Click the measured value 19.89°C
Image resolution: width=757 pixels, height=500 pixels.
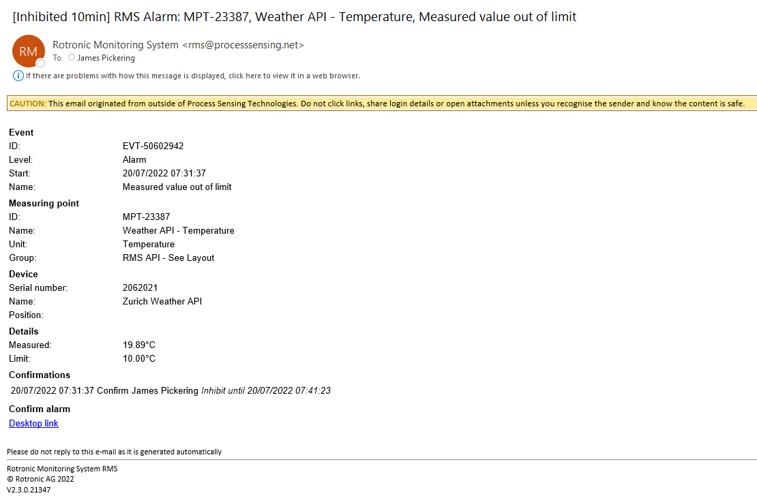coord(138,345)
